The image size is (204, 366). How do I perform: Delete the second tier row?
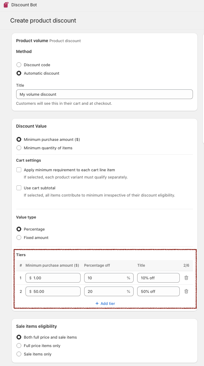click(x=186, y=291)
